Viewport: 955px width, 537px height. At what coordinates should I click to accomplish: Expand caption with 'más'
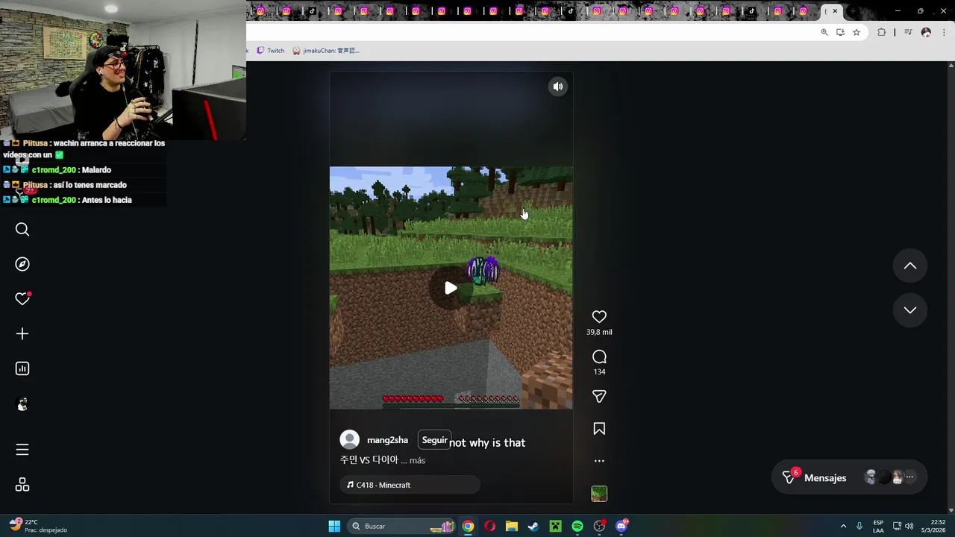pyautogui.click(x=417, y=461)
